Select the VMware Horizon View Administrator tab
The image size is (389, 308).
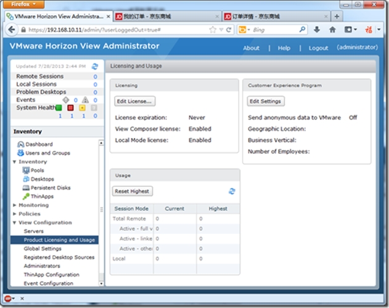click(x=59, y=17)
